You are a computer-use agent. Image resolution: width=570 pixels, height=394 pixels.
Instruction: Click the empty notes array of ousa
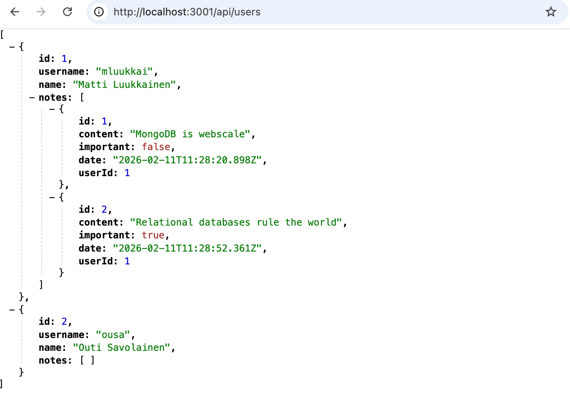(x=87, y=360)
